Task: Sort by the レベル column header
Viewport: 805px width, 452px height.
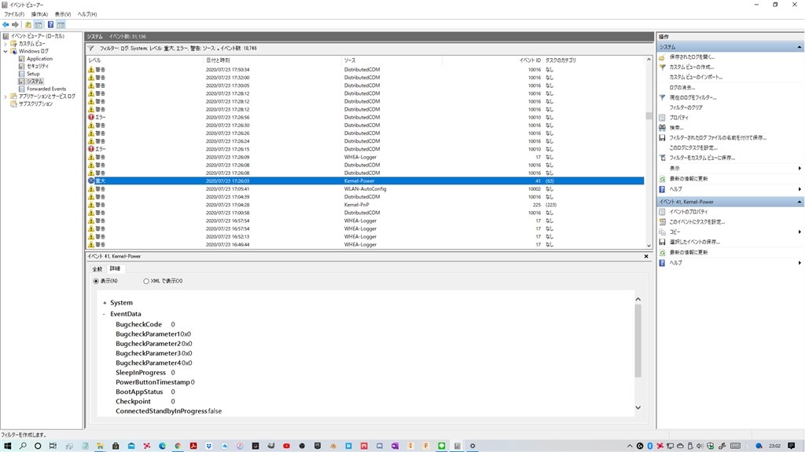Action: tap(145, 60)
